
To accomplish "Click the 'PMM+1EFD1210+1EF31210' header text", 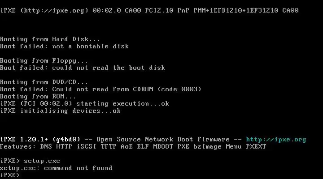I will click(x=236, y=10).
